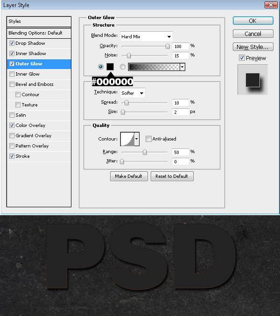280x316 pixels.
Task: Click the style preview thumbnail
Action: [252, 79]
